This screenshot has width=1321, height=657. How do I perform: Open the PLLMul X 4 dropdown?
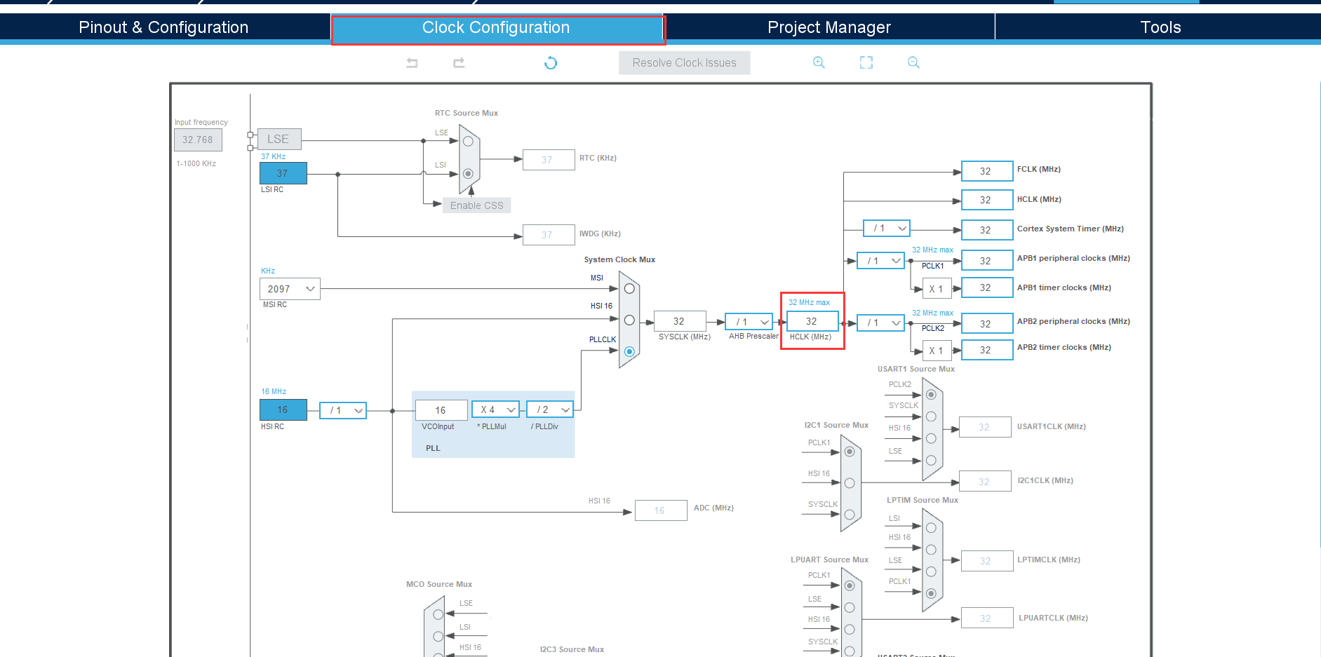coord(495,409)
